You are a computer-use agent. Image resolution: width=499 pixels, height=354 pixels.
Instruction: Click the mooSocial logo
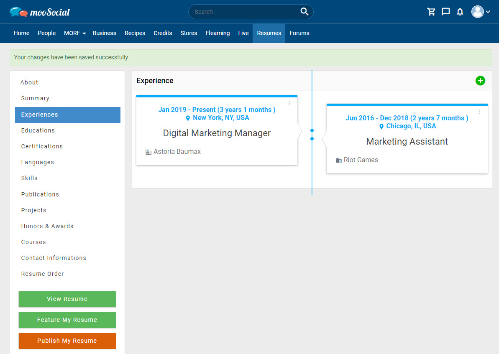[x=39, y=12]
